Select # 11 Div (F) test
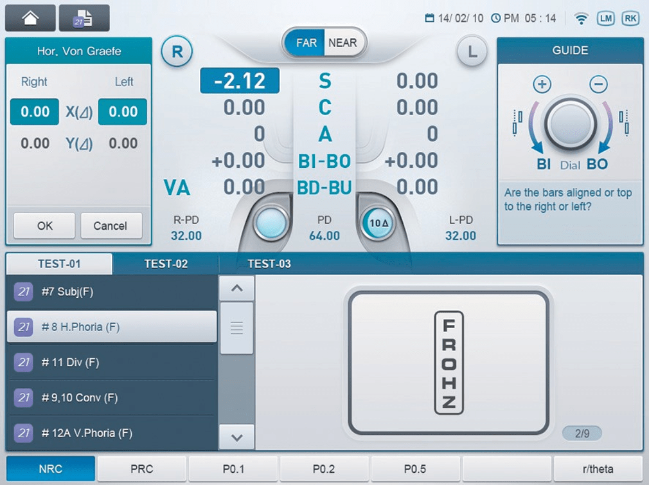 coord(111,362)
